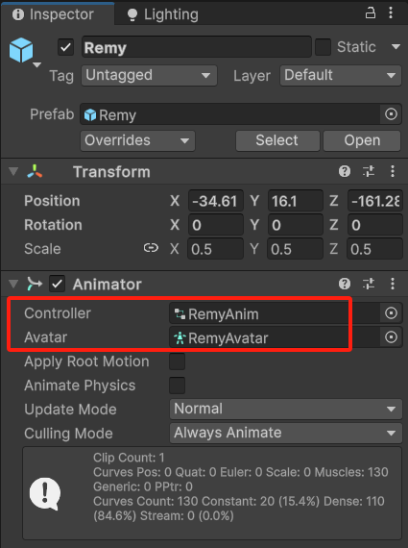Screen dimensions: 408x548
Task: Open Transform component help icon
Action: (x=345, y=171)
